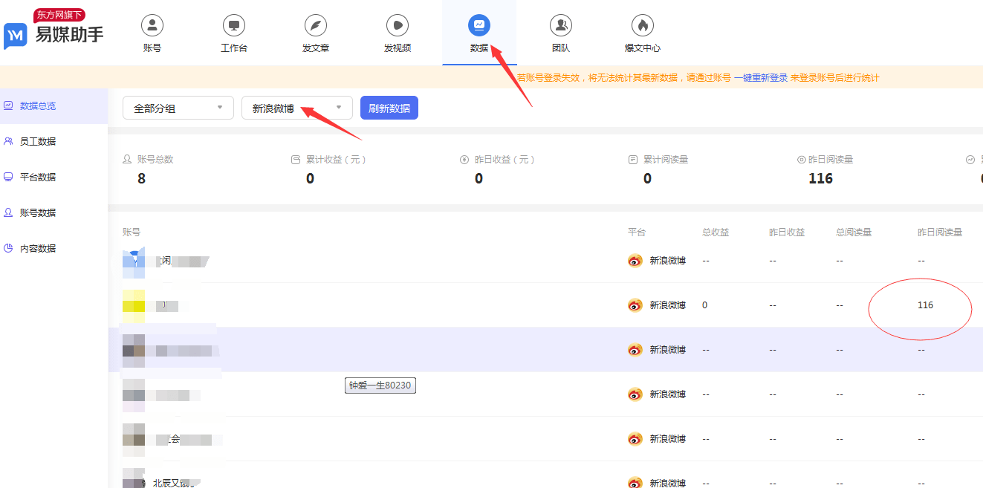Select the 账号 (Account) icon in top navigation
The image size is (983, 488).
[152, 32]
